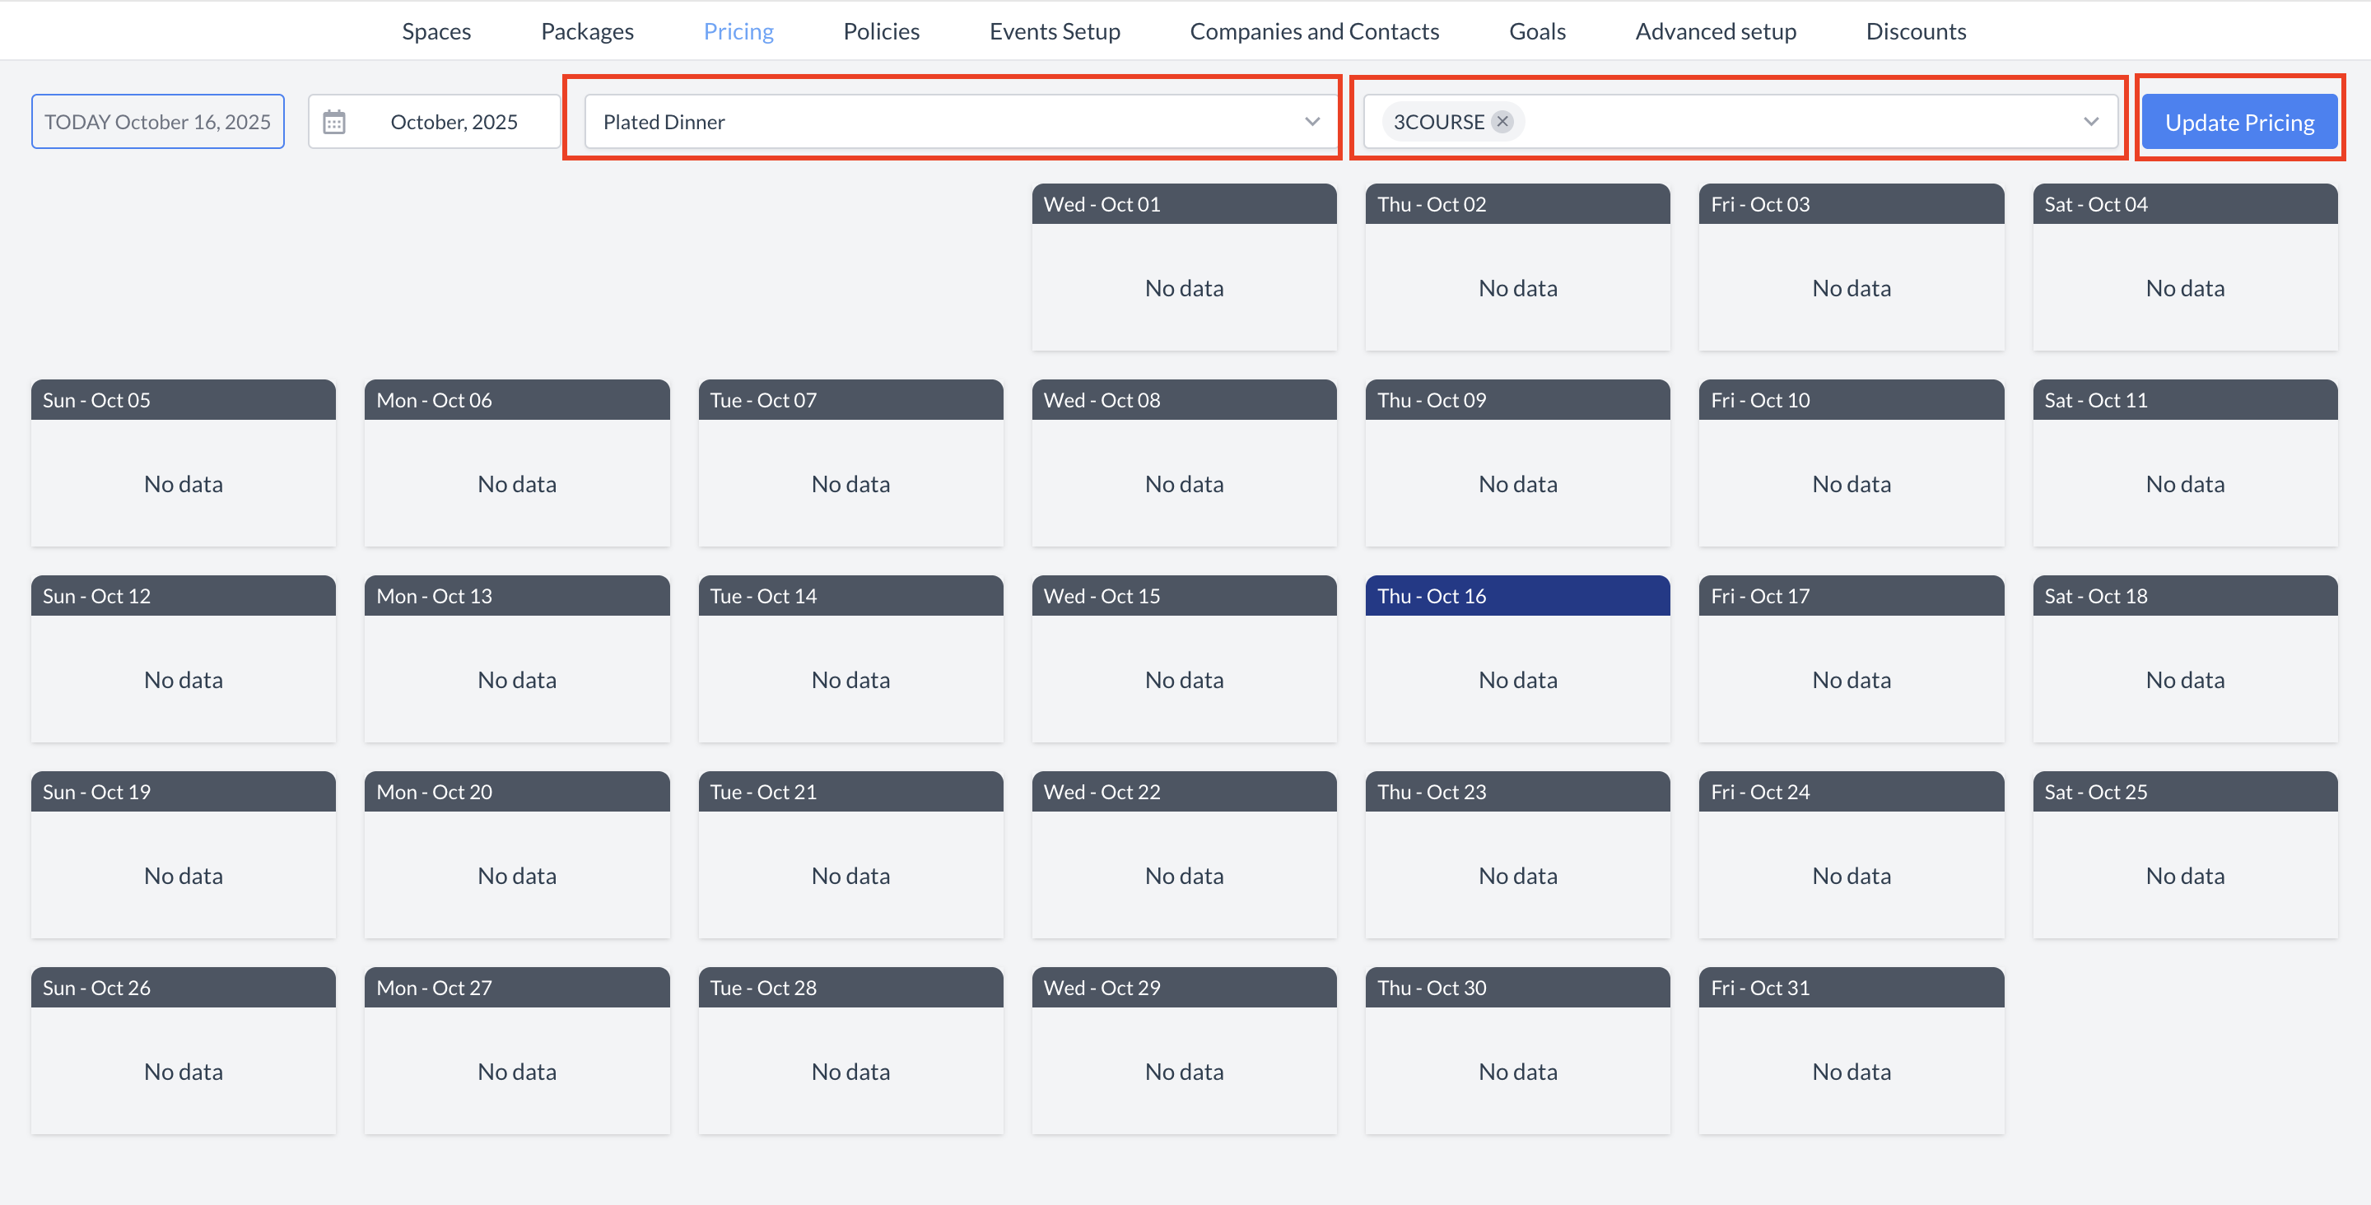This screenshot has width=2371, height=1205.
Task: Open the October, 2025 month selector
Action: [x=454, y=121]
